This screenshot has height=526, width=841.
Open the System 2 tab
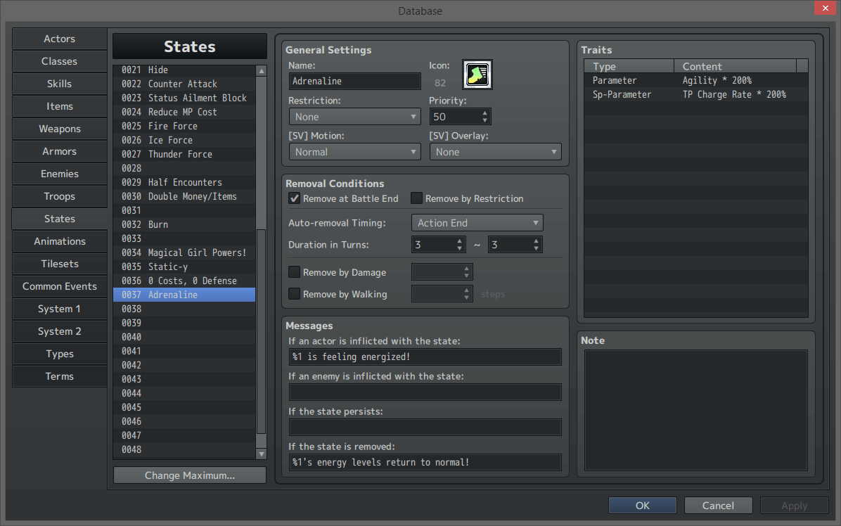(x=60, y=331)
